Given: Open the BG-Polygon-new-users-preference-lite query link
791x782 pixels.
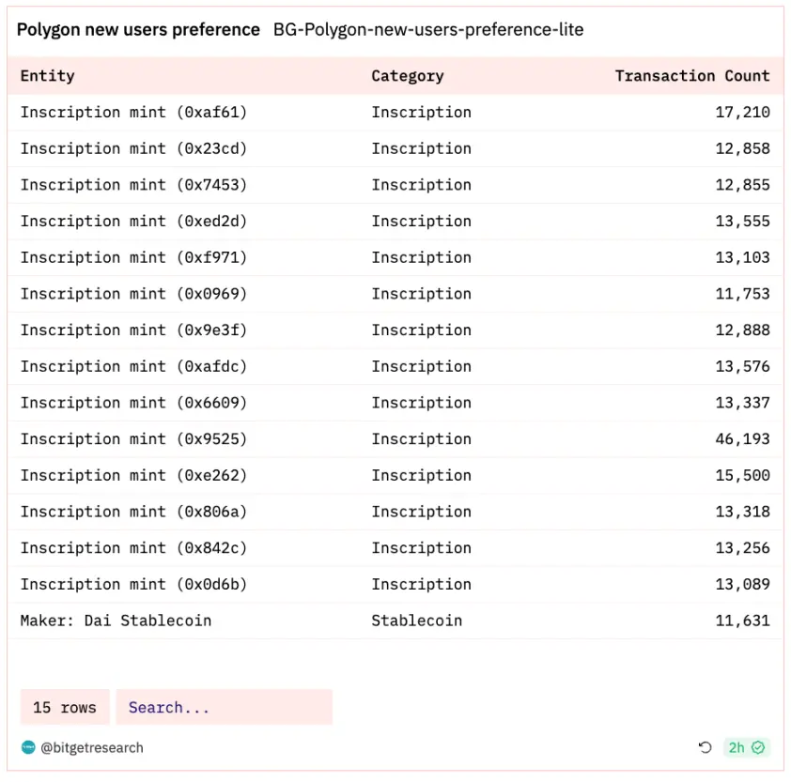Looking at the screenshot, I should tap(428, 30).
